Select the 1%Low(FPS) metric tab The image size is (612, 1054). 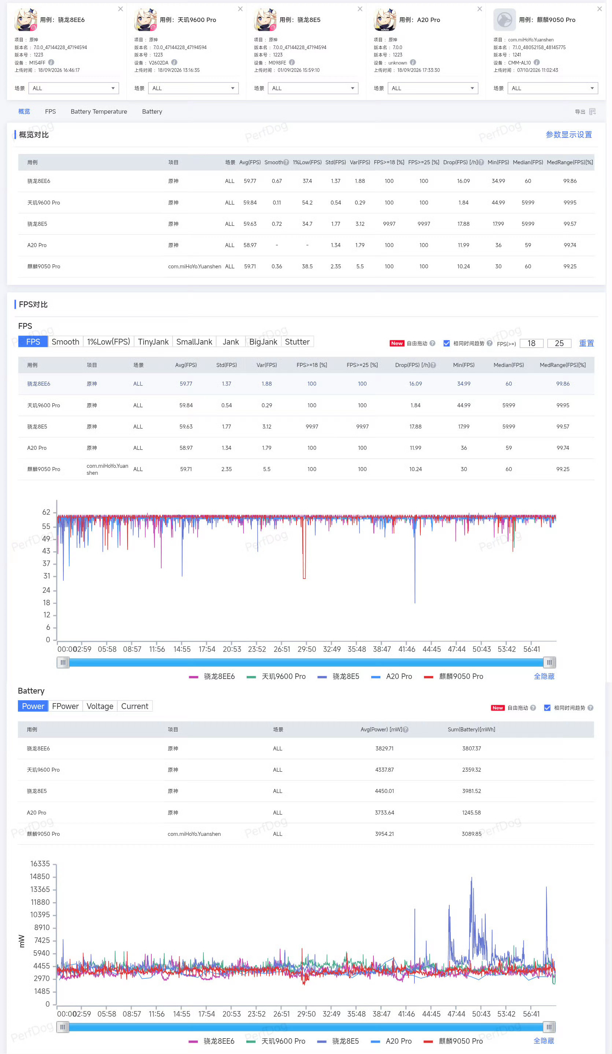108,342
